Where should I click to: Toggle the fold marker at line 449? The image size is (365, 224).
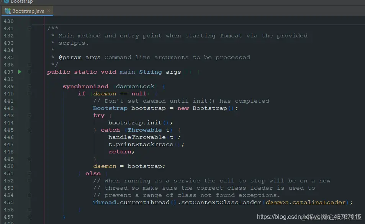29,159
